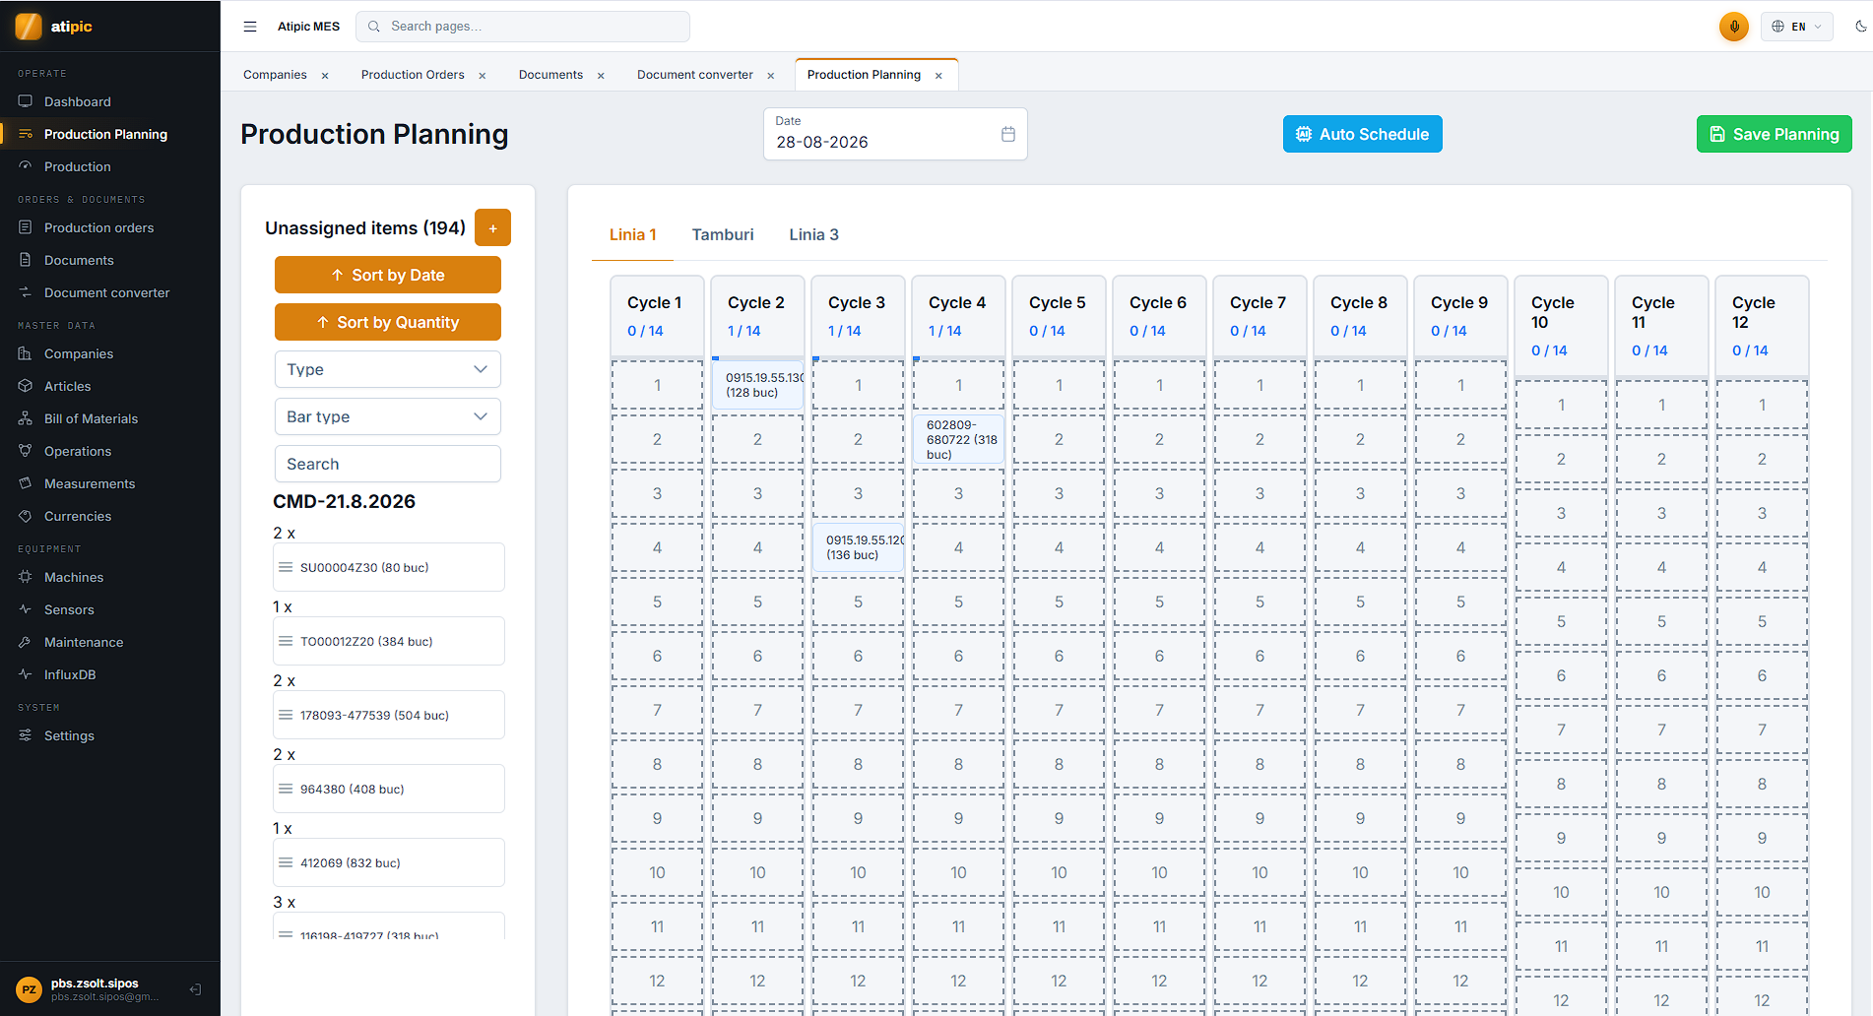This screenshot has width=1873, height=1016.
Task: Expand the Bar type filter dropdown
Action: pos(388,416)
